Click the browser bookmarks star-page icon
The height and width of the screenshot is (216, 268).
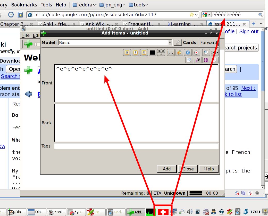[20, 15]
